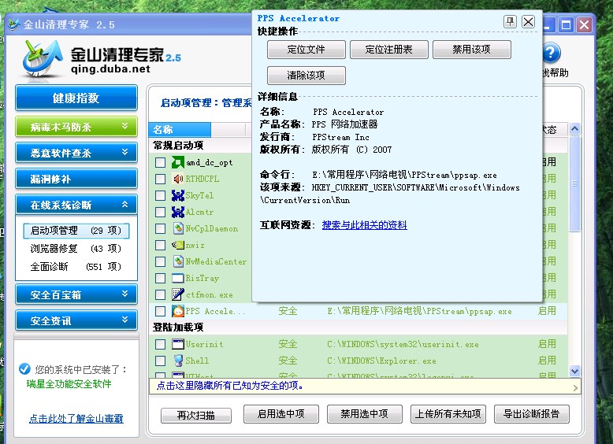Tick the nwiz checkbox
This screenshot has height=444, width=613.
(x=160, y=245)
